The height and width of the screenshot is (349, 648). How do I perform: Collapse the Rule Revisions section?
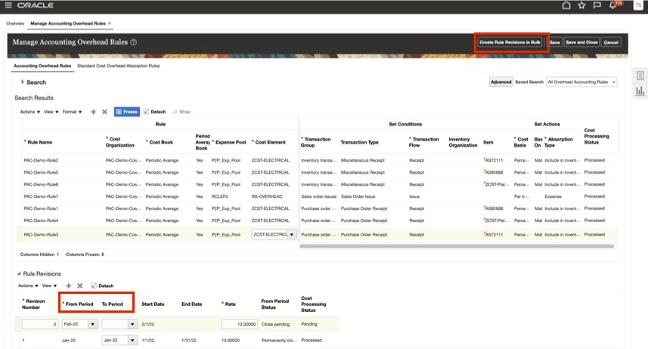coord(19,273)
